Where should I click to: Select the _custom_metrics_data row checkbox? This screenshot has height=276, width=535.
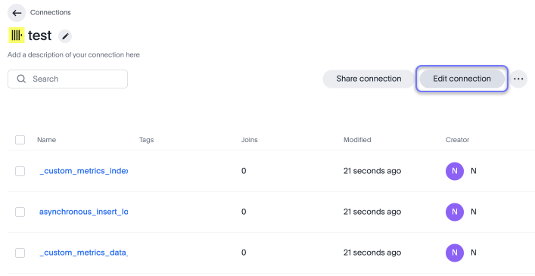(20, 253)
